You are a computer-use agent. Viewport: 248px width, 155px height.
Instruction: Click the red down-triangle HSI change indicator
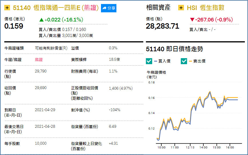pyautogui.click(x=192, y=20)
